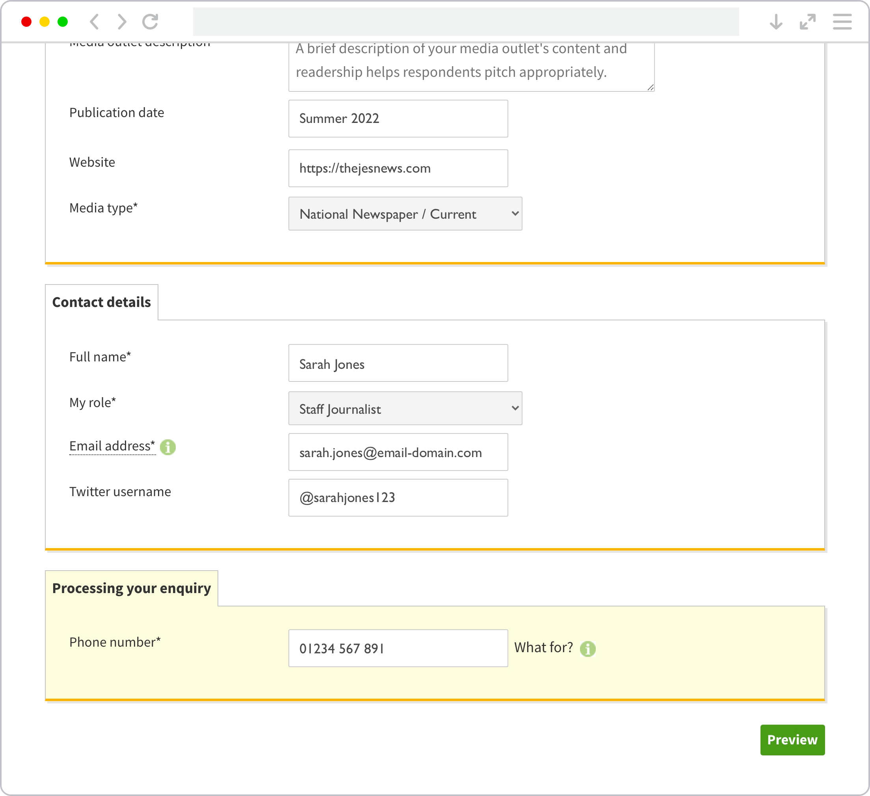Screen dimensions: 870x796
Task: Open the National Newspaper / Current selector
Action: [405, 213]
